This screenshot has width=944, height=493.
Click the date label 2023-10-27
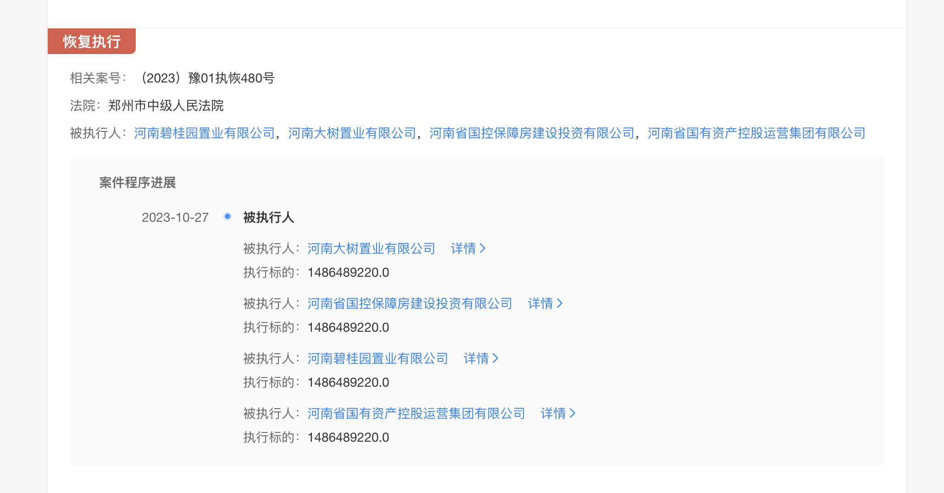(175, 217)
